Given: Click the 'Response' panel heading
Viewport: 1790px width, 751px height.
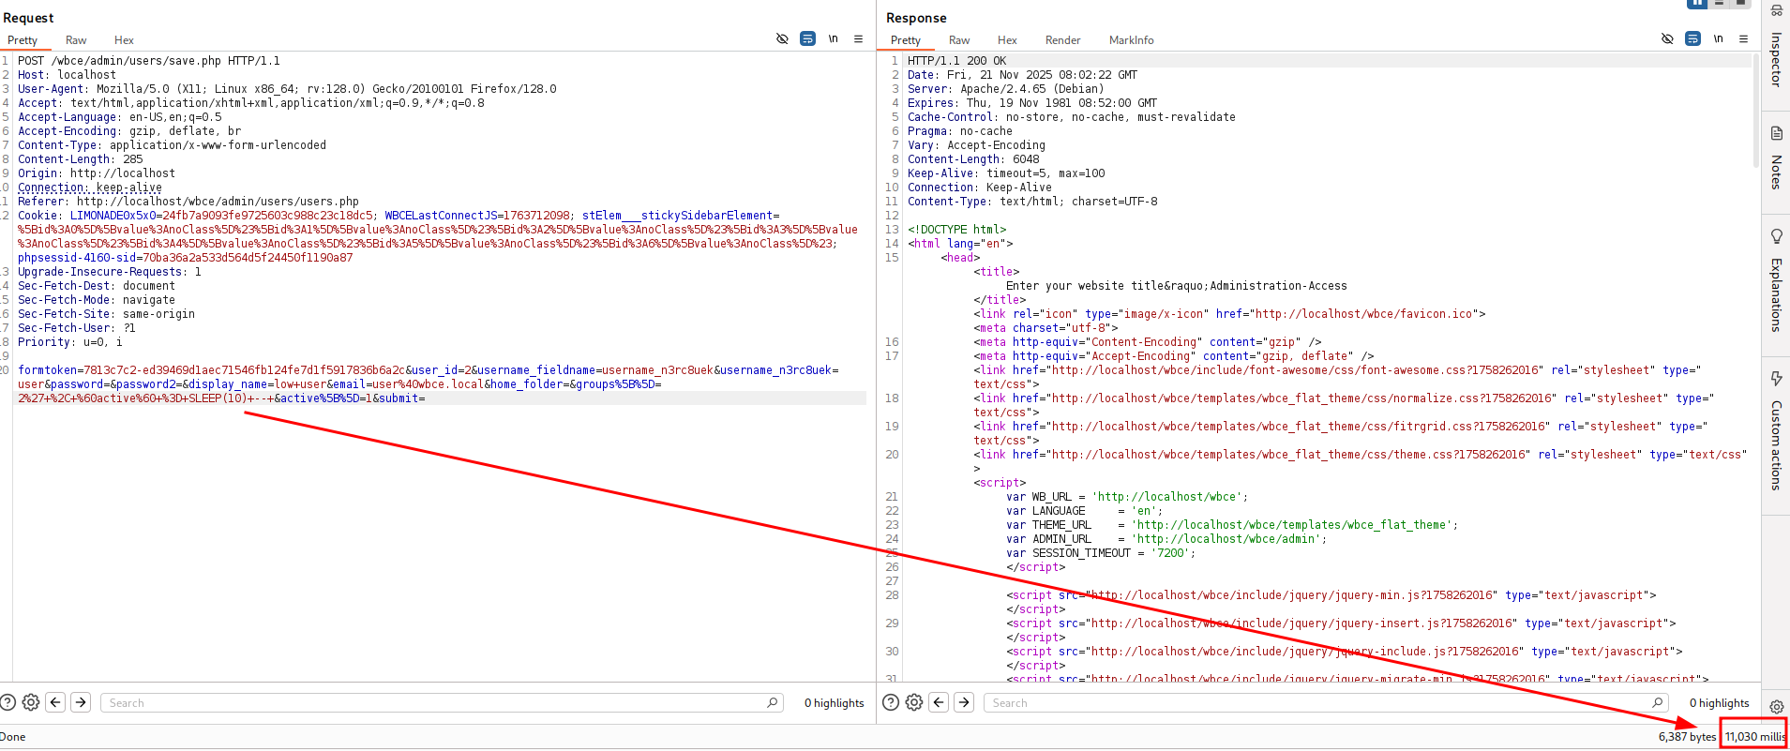Looking at the screenshot, I should pyautogui.click(x=916, y=18).
